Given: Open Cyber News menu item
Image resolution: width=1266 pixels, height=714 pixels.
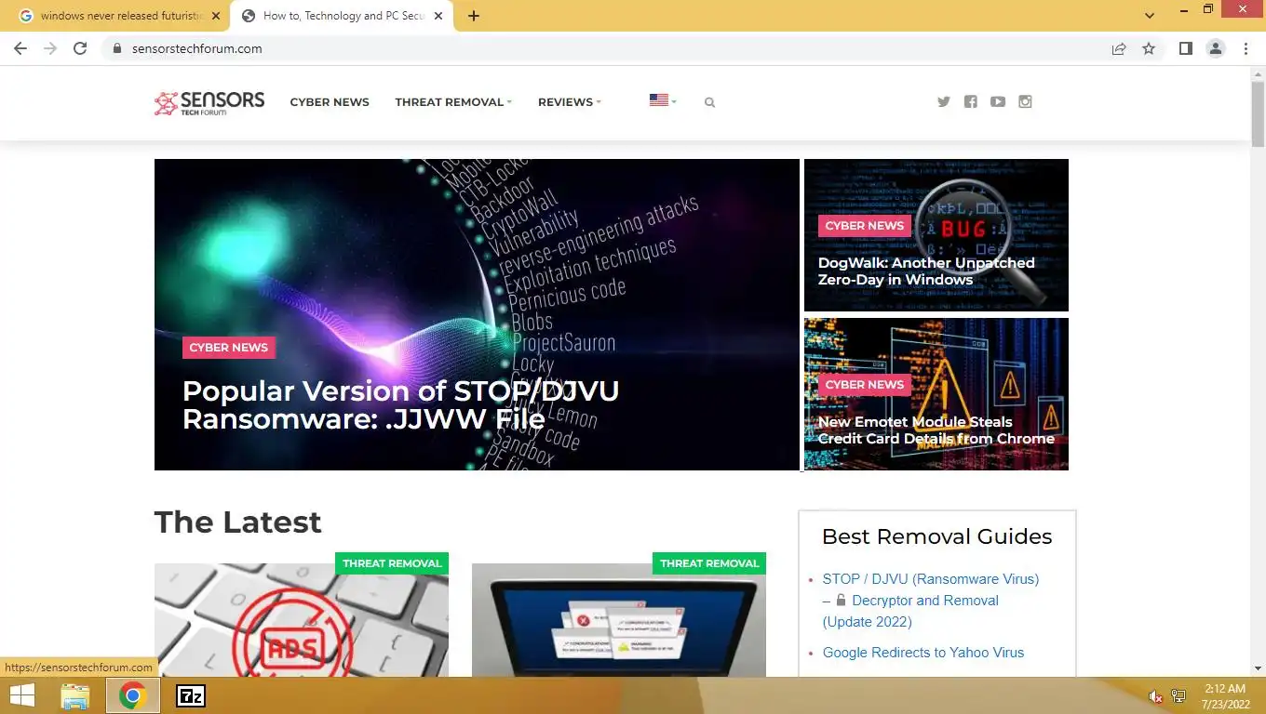Looking at the screenshot, I should [x=330, y=102].
